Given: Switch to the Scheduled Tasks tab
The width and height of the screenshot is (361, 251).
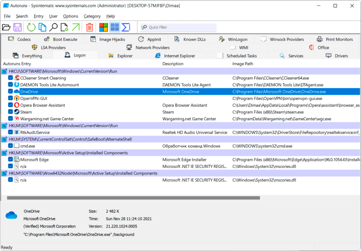Looking at the screenshot, I should coord(241,56).
